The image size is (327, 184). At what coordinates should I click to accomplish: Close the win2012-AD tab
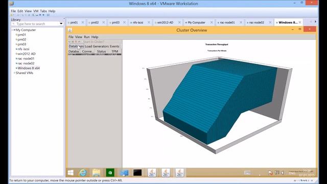coord(179,22)
